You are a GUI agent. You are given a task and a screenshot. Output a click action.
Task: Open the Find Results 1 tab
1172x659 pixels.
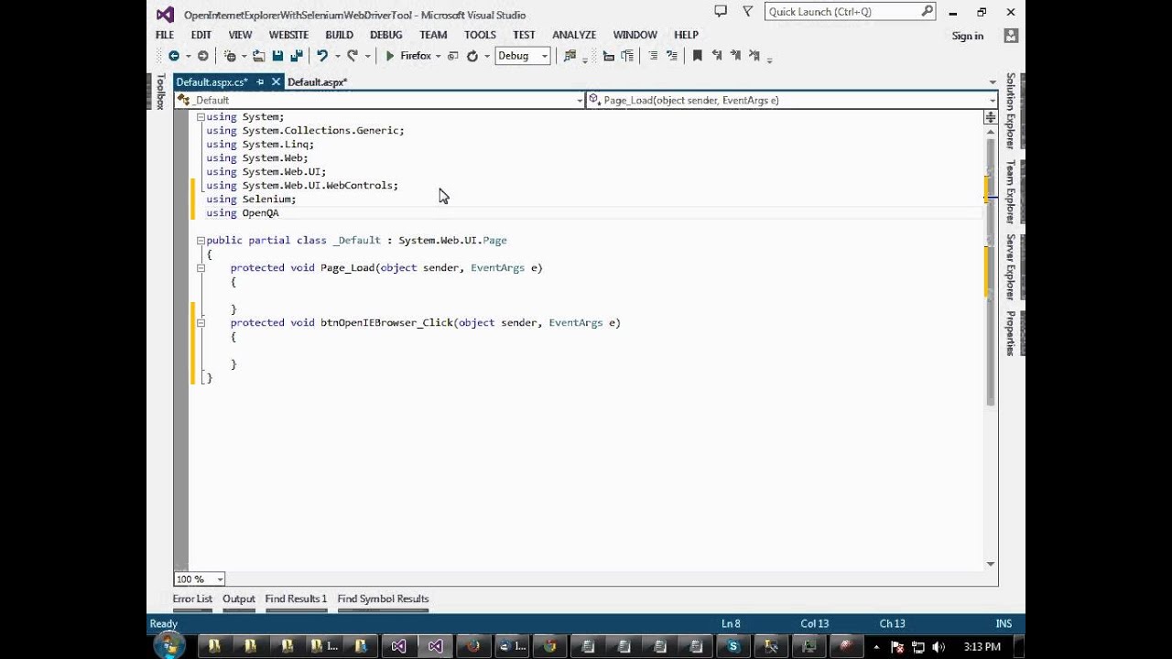click(296, 599)
